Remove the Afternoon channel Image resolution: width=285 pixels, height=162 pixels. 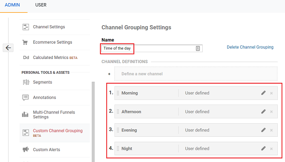click(x=271, y=112)
